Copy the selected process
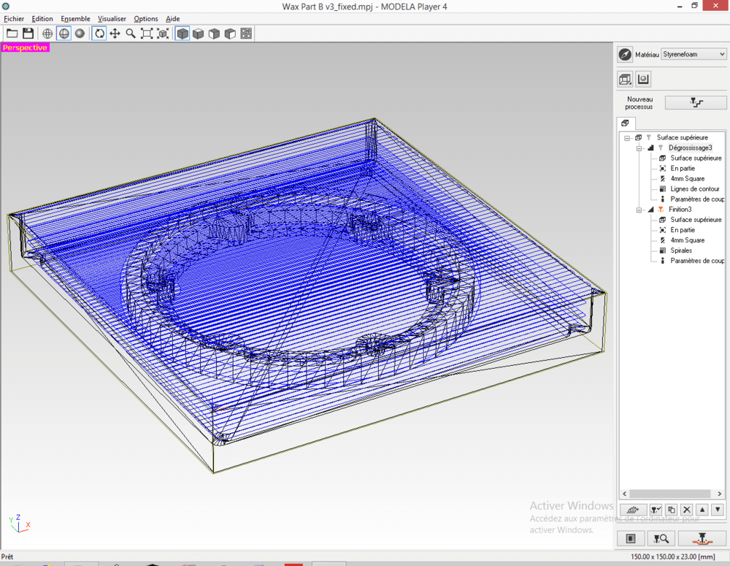 pyautogui.click(x=671, y=510)
